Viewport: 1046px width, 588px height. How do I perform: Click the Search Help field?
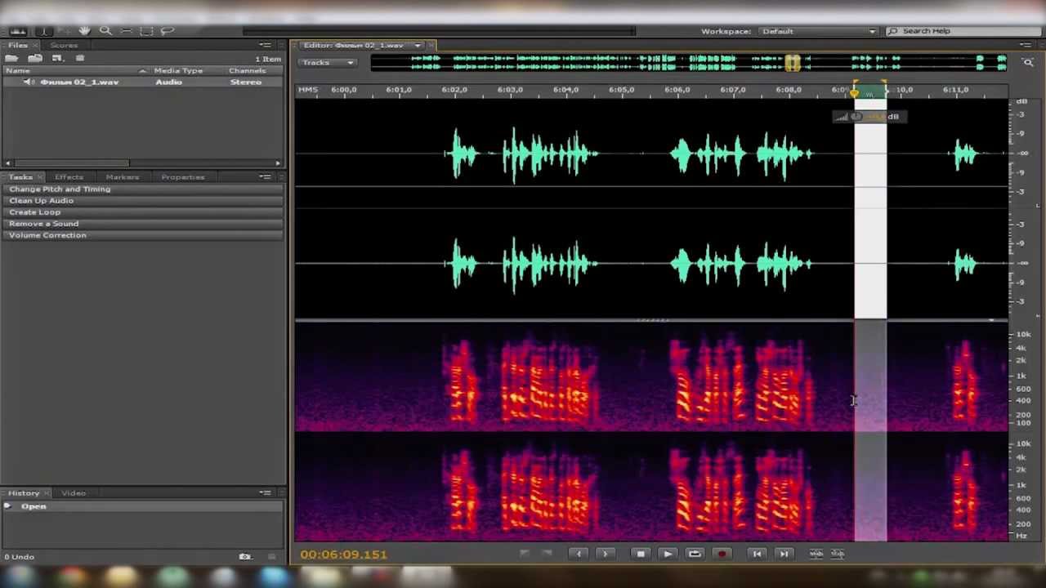963,31
